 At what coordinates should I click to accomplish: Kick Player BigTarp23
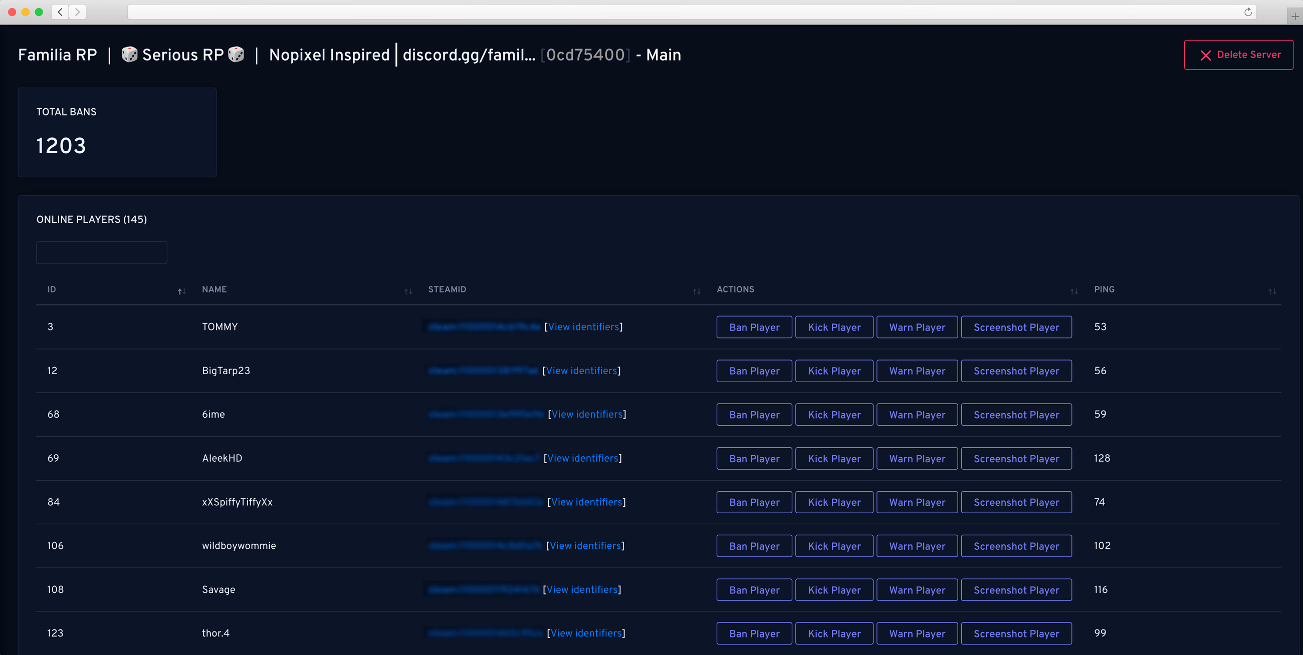(833, 371)
